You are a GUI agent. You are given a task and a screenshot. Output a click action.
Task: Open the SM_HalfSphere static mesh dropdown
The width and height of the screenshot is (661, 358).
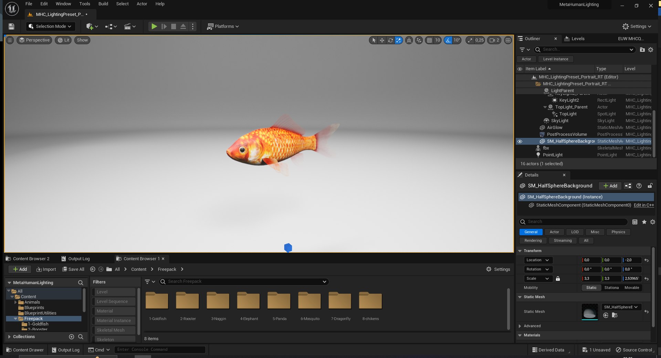[x=621, y=307]
